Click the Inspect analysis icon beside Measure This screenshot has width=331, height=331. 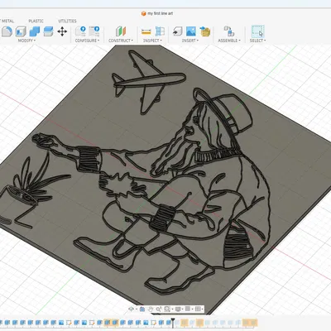160,31
